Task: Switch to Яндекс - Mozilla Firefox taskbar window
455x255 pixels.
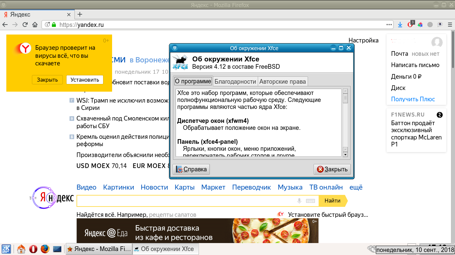Action: [99, 249]
